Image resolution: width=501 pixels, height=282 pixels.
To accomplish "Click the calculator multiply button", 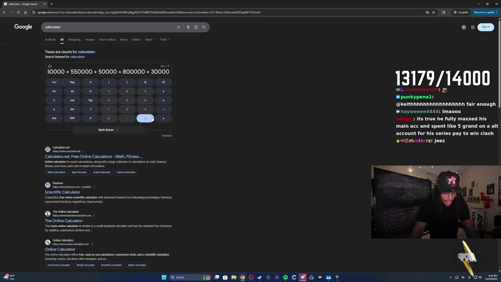I will click(163, 100).
